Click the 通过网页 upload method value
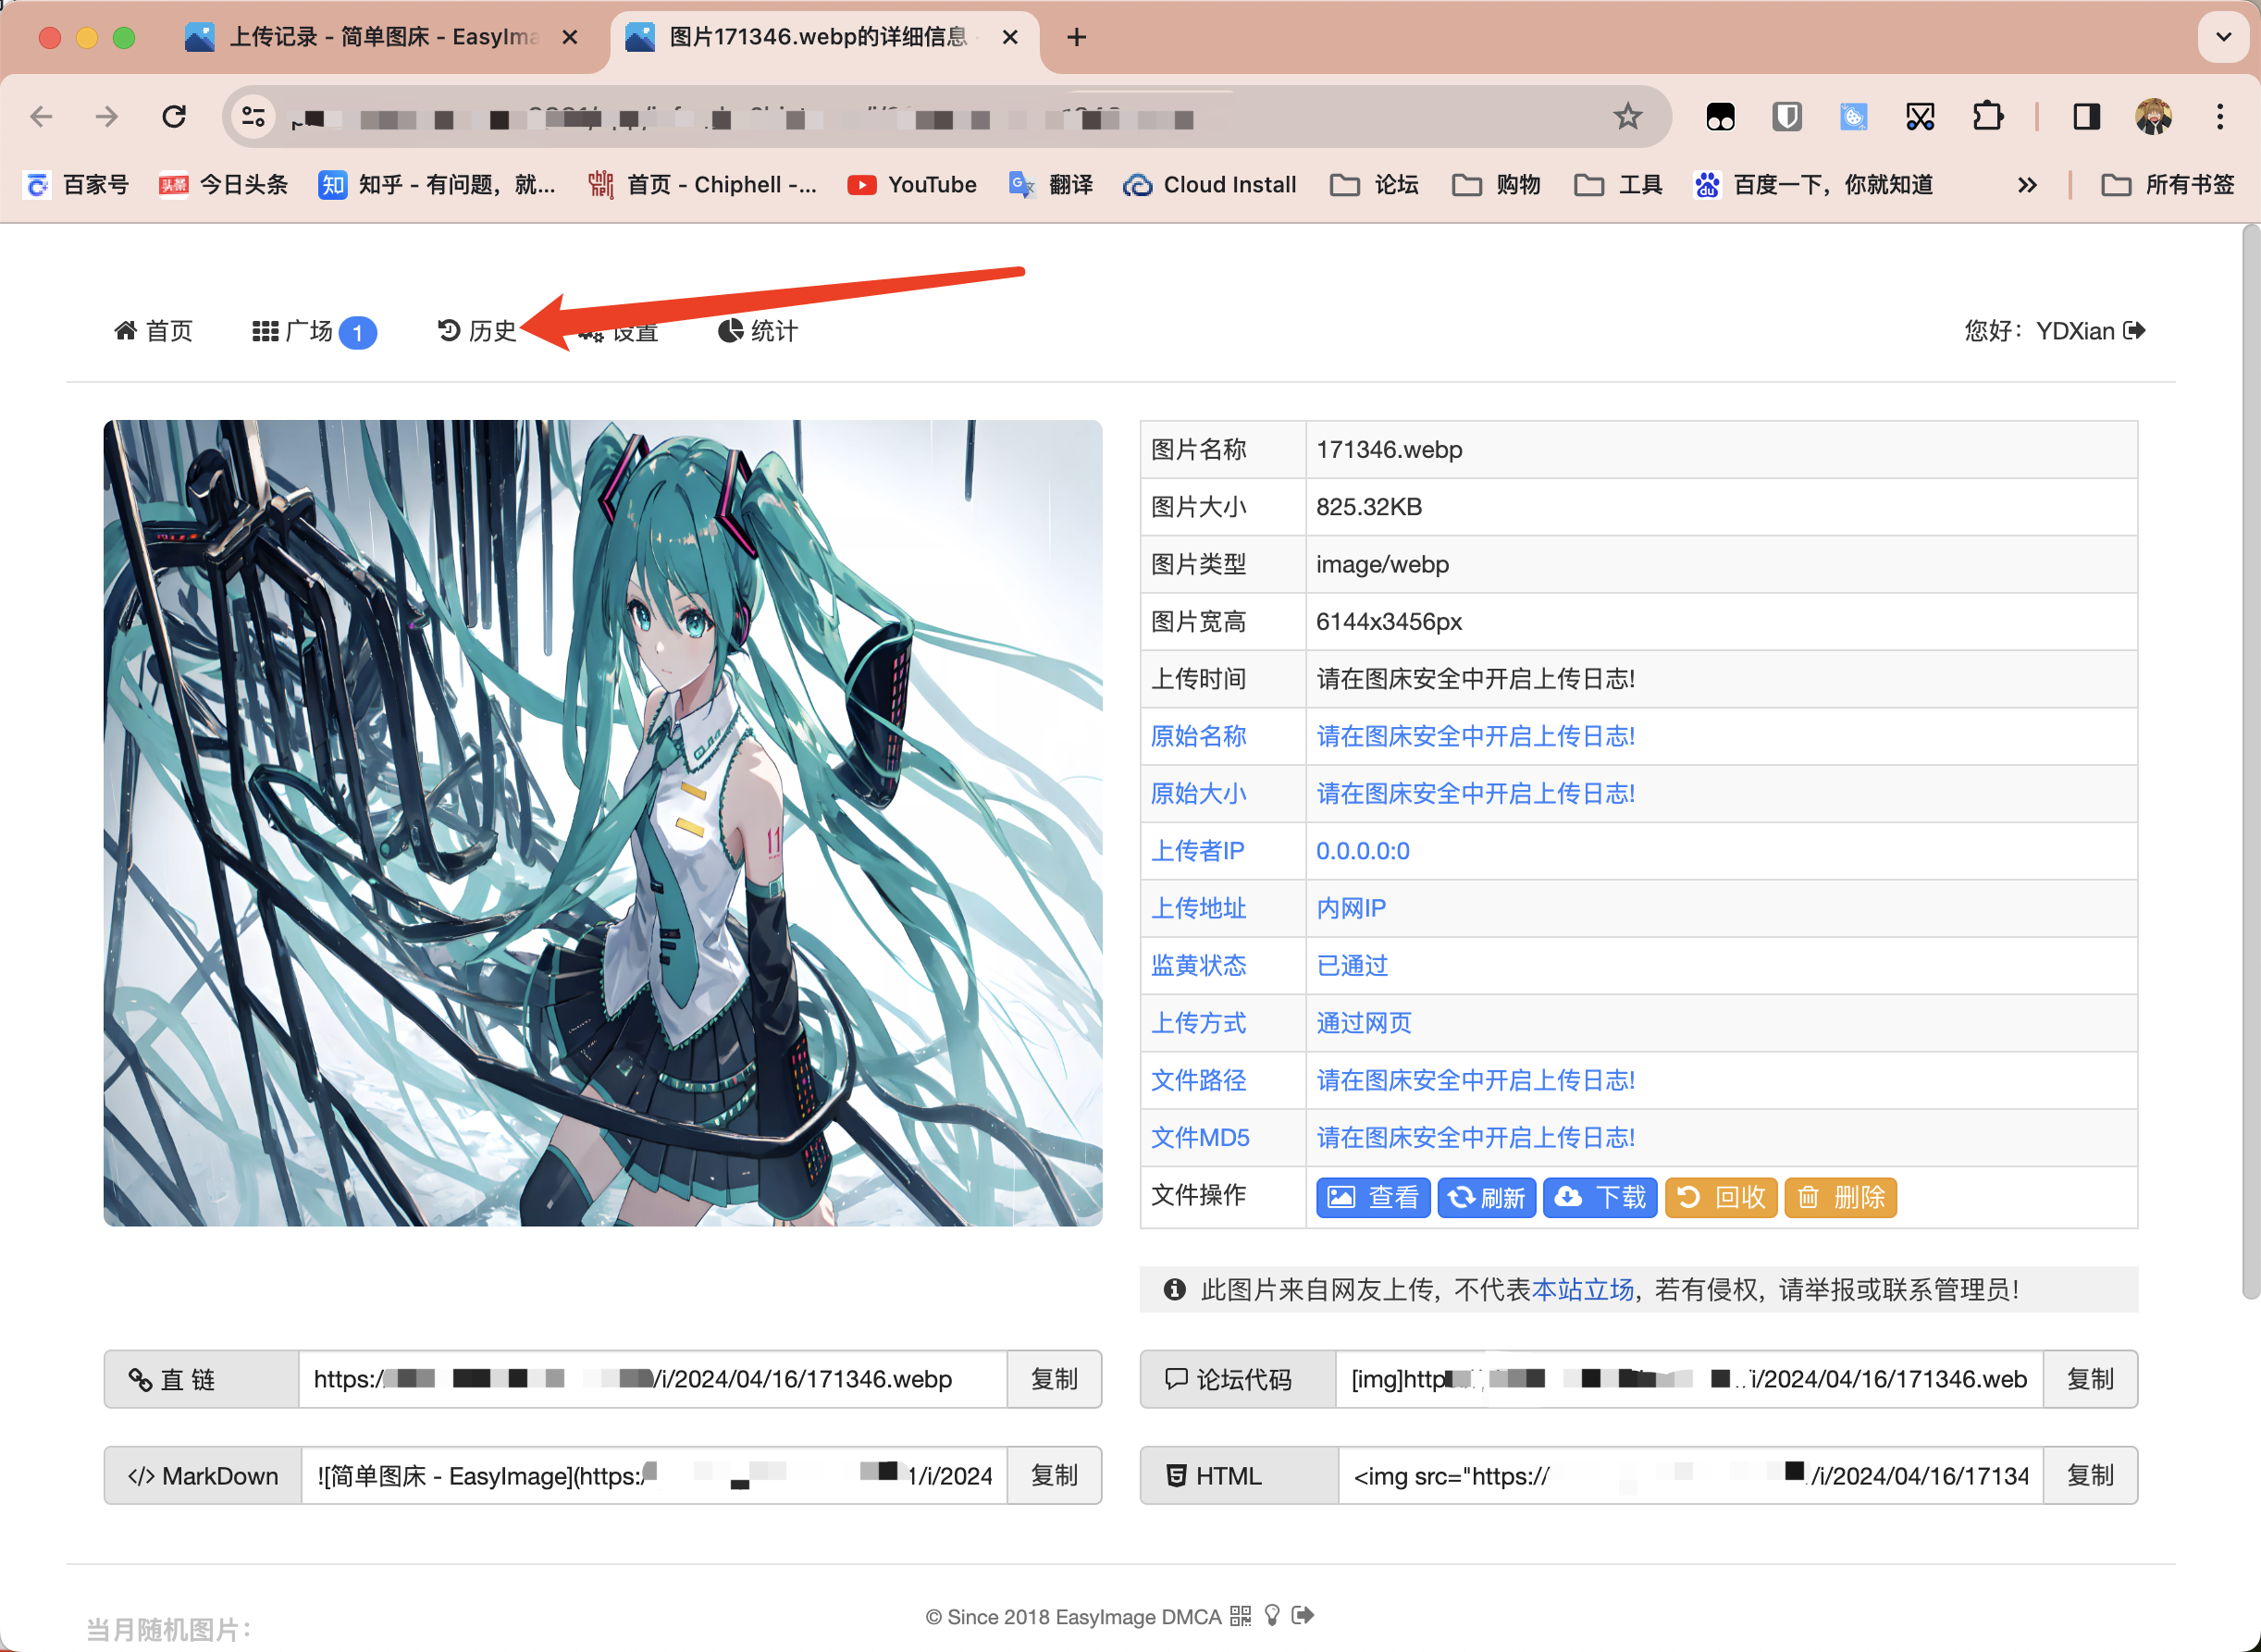The height and width of the screenshot is (1652, 2261). (x=1363, y=1023)
